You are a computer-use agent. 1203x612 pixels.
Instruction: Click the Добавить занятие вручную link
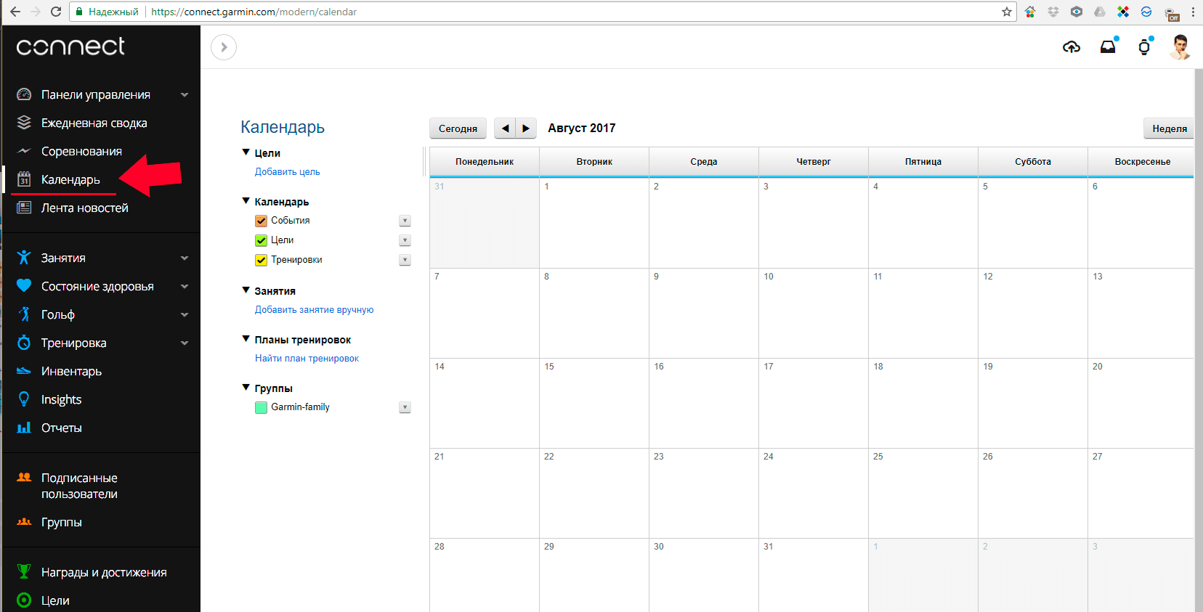314,310
